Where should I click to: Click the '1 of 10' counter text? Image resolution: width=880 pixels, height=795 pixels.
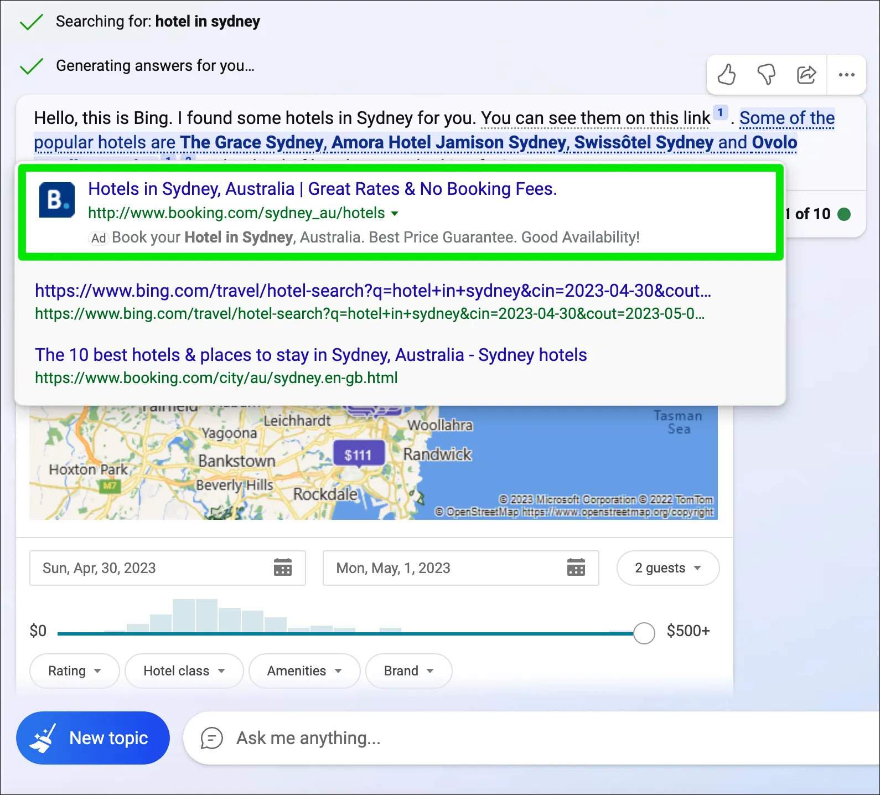pos(808,214)
